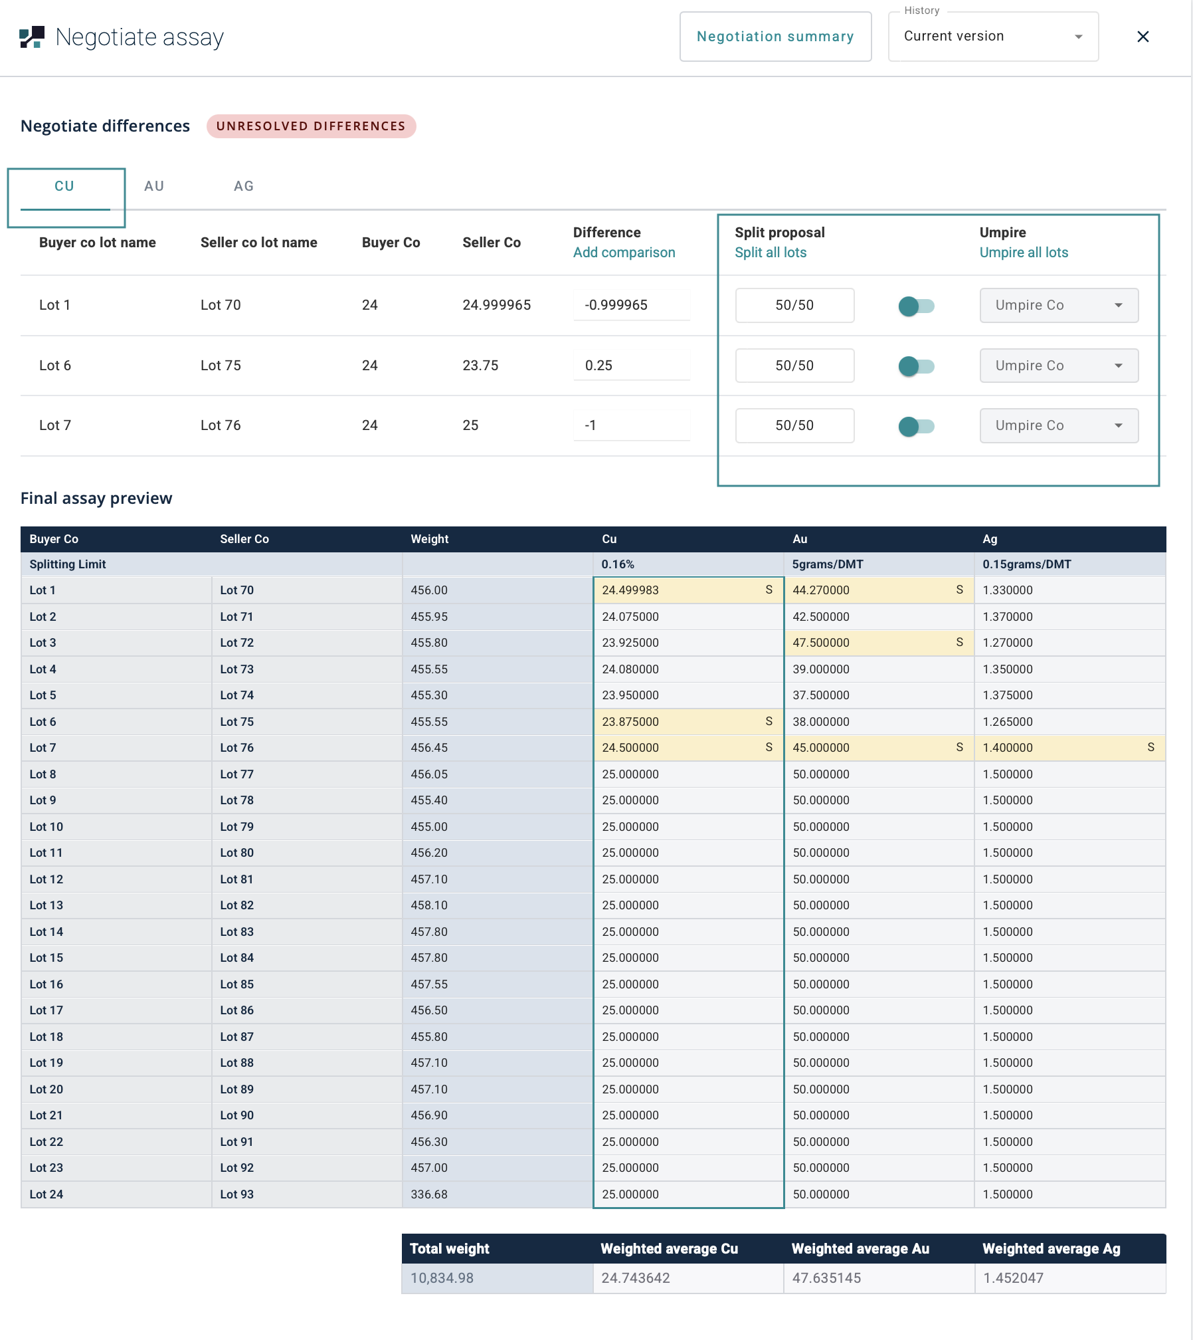This screenshot has width=1193, height=1340.
Task: Click the 50/50 split field for Lot 6
Action: click(x=794, y=366)
